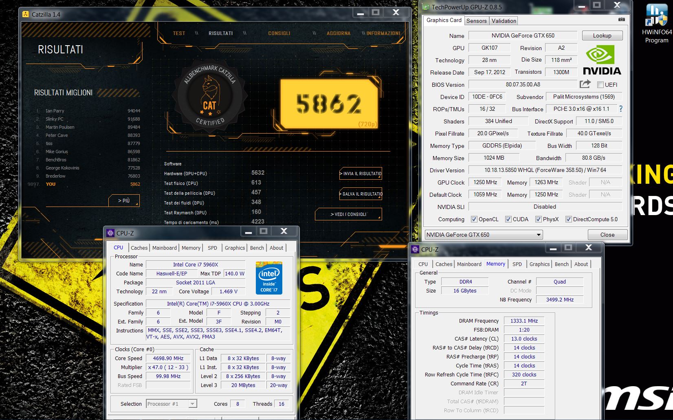Click the BIOS share/export icon in GPU-Z
Image resolution: width=673 pixels, height=420 pixels.
pyautogui.click(x=585, y=84)
